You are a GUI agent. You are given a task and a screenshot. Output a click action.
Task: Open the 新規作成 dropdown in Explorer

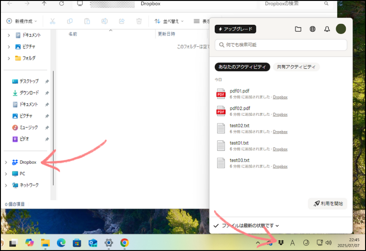pyautogui.click(x=22, y=21)
